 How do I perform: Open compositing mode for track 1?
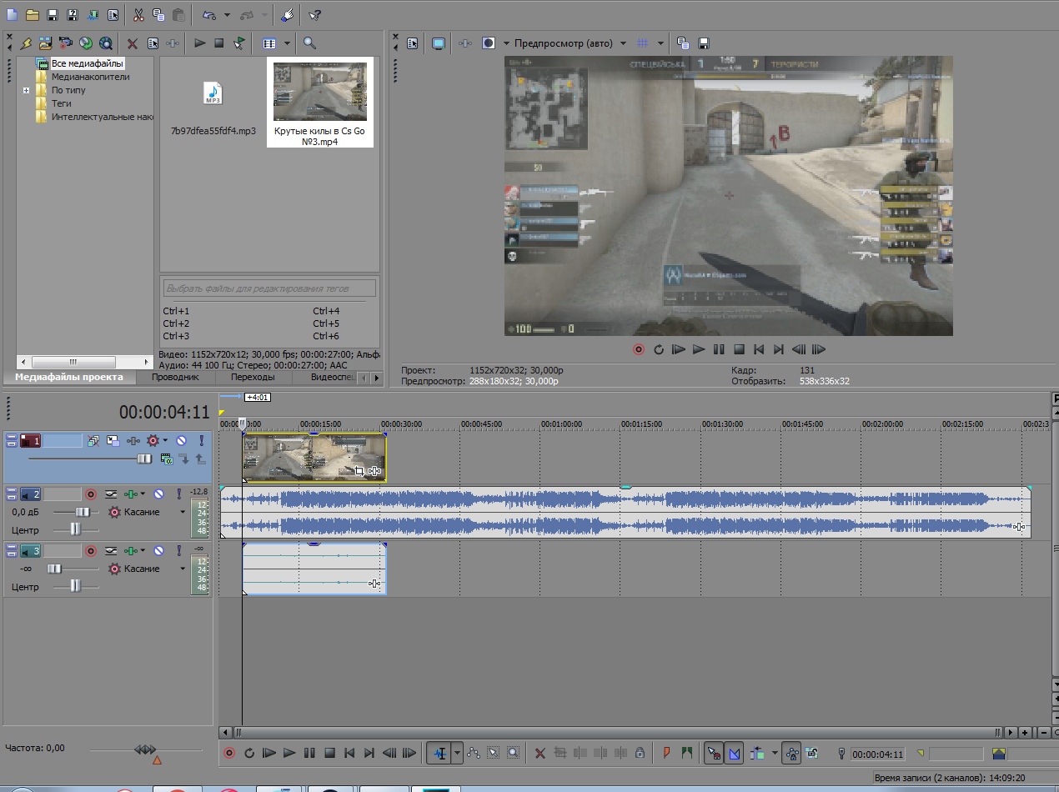coord(165,459)
